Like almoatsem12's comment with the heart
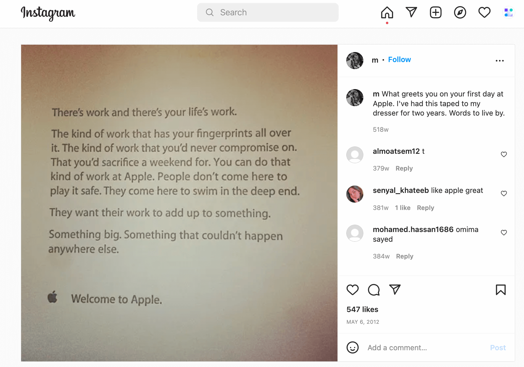This screenshot has width=524, height=367. [504, 154]
